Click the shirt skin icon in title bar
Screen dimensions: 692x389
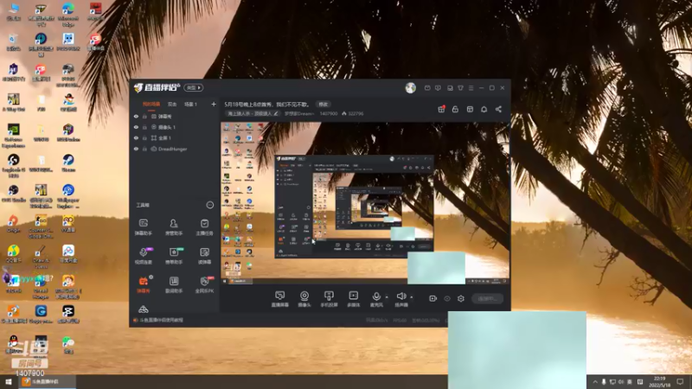pos(460,88)
